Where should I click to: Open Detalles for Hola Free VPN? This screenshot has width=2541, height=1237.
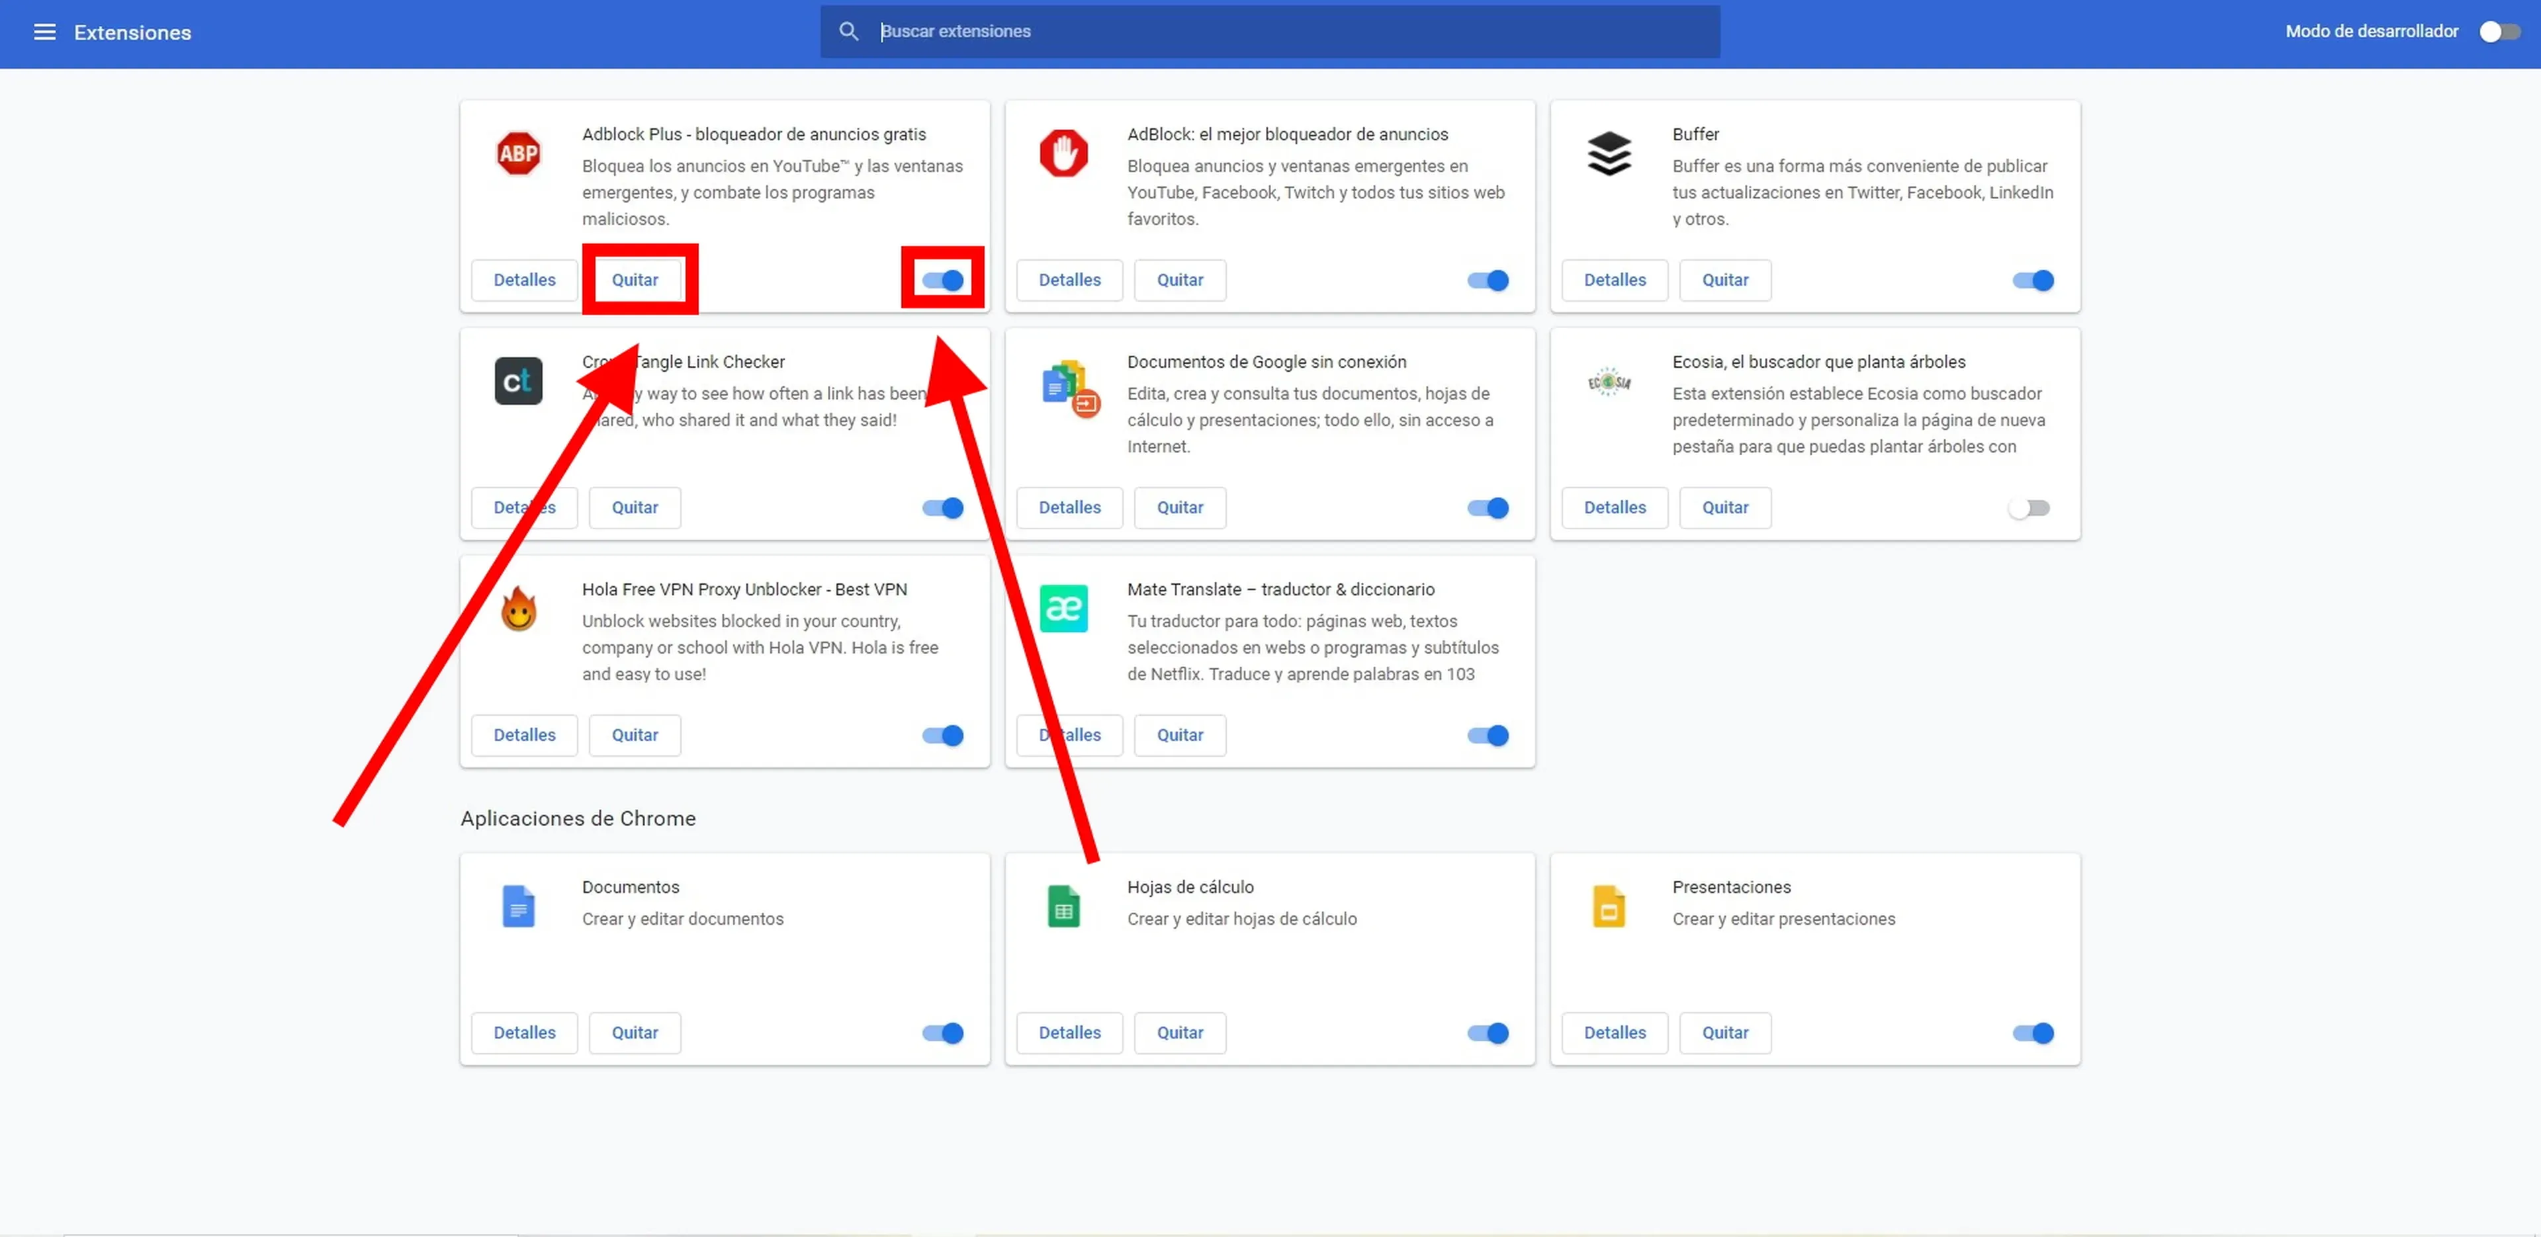pos(524,735)
